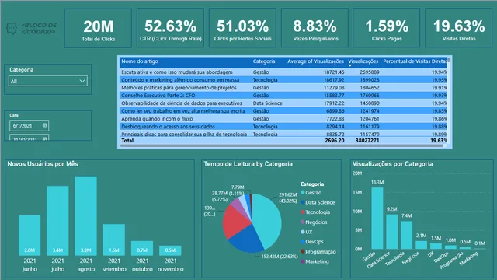This screenshot has height=280, width=497.
Task: Click the Novos Usuários por Mês chart title
Action: pyautogui.click(x=43, y=164)
